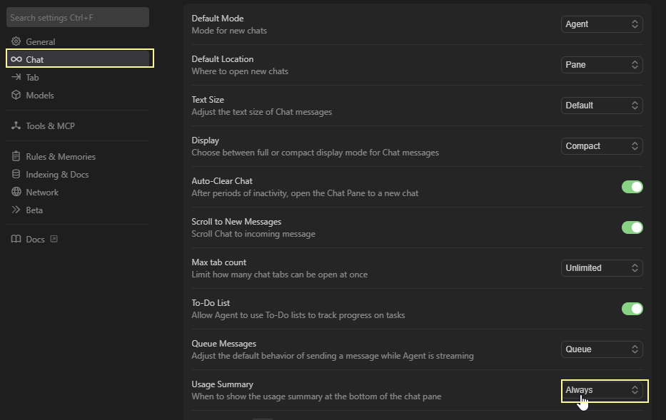Click the Network globe icon
The width and height of the screenshot is (666, 420).
(x=16, y=192)
